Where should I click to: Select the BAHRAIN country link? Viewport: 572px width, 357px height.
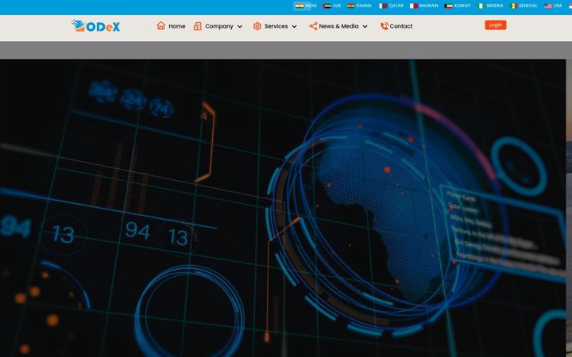point(429,6)
